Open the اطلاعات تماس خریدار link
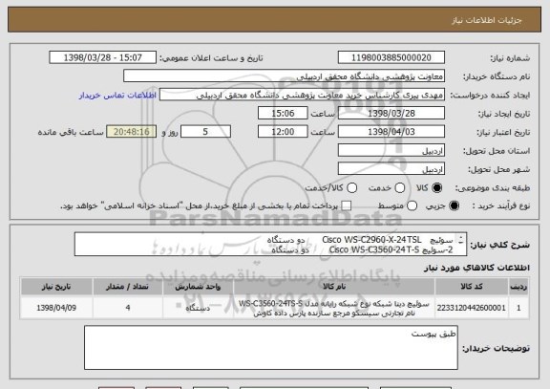Viewport: 550px width, 389px height. [117, 96]
